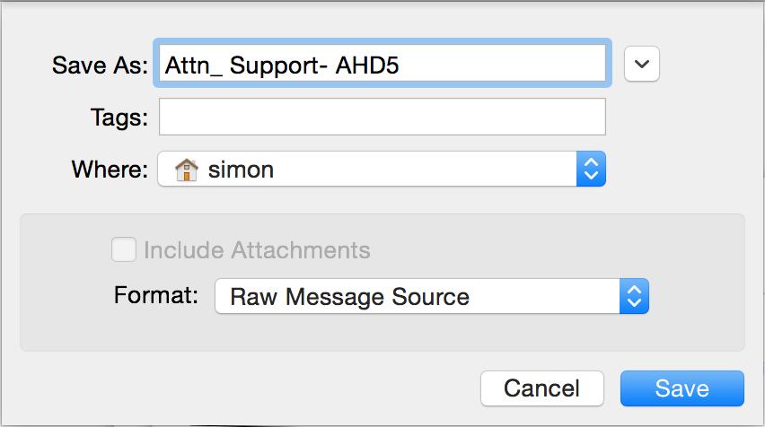Click the "simon" folder name
Viewport: 765px width, 427px height.
pos(241,169)
